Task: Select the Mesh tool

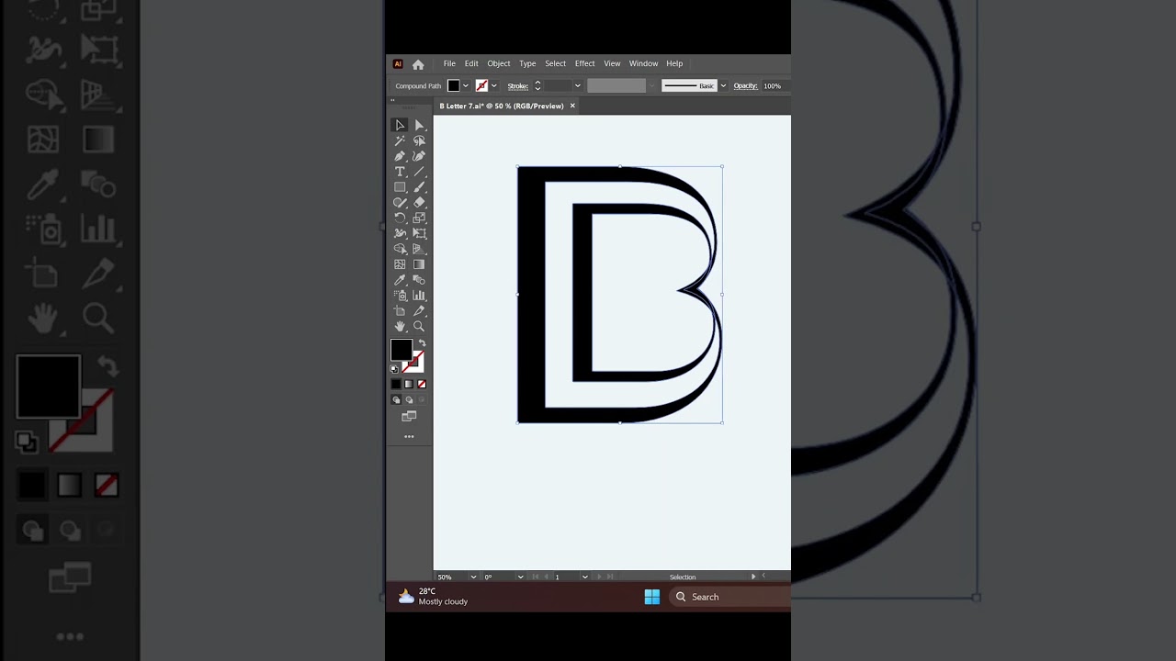Action: tap(400, 264)
